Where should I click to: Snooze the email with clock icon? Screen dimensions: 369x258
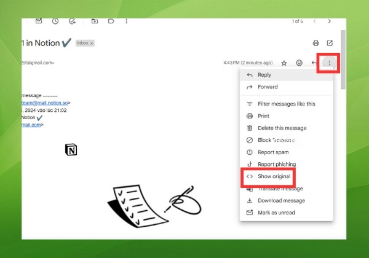click(55, 21)
